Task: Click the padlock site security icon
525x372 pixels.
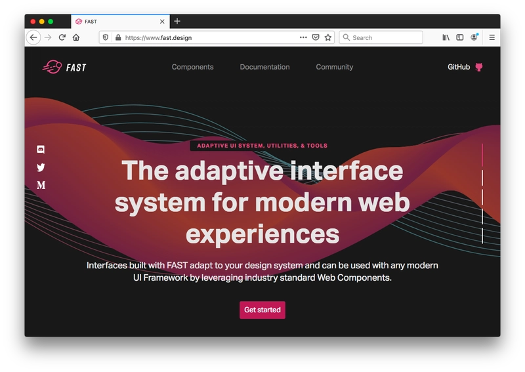Action: (x=118, y=37)
